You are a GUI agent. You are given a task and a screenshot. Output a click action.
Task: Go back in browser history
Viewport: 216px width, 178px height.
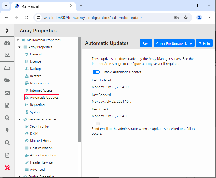tap(6, 18)
